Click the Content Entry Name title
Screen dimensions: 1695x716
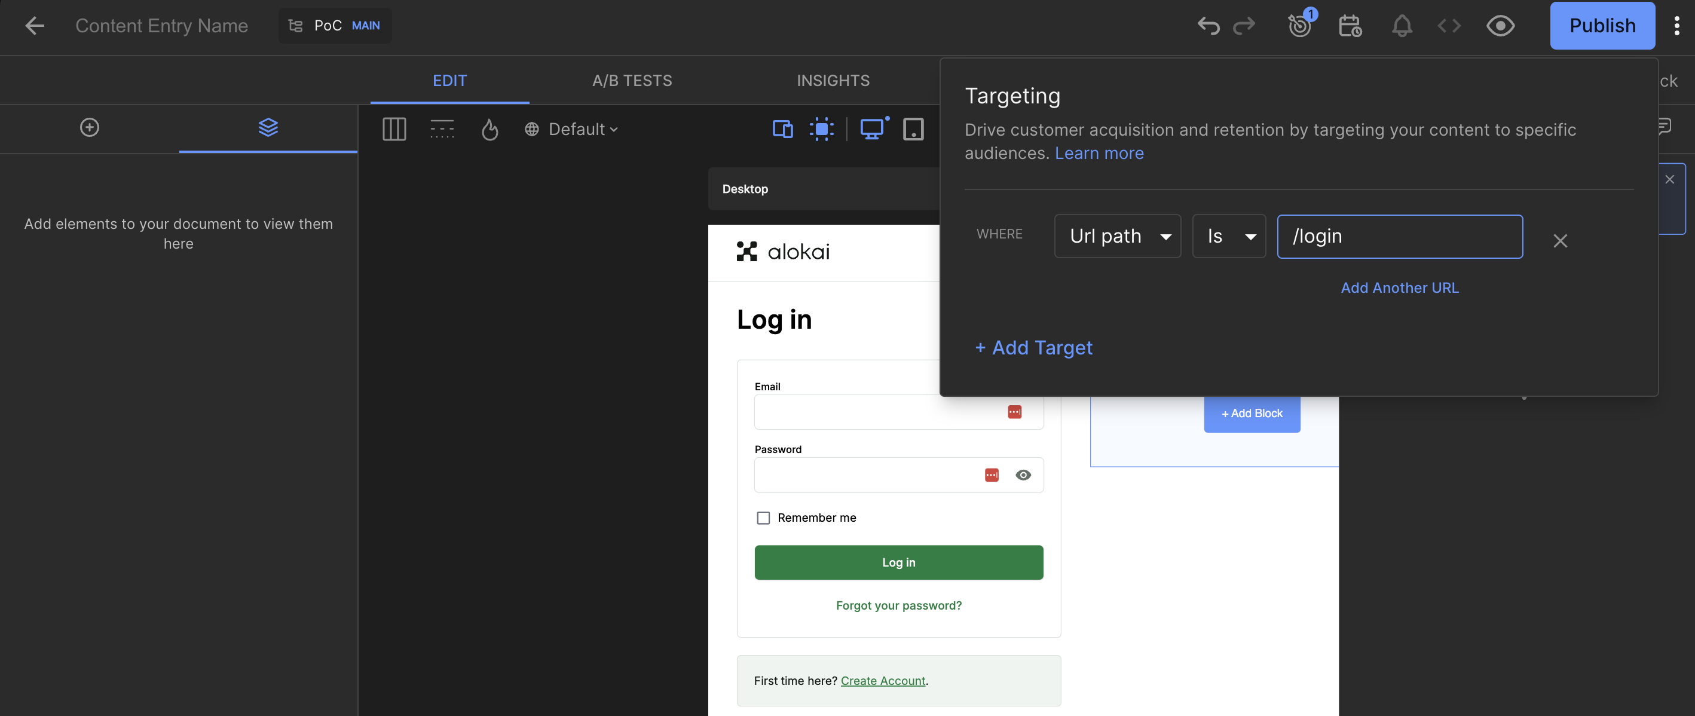pyautogui.click(x=161, y=26)
